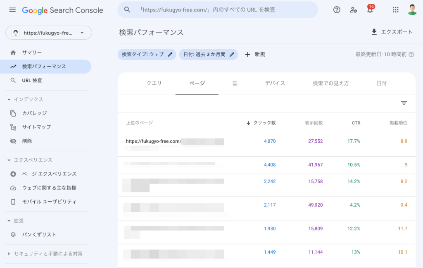This screenshot has height=268, width=423.
Task: Open 削除 in sidebar
Action: tap(46, 141)
